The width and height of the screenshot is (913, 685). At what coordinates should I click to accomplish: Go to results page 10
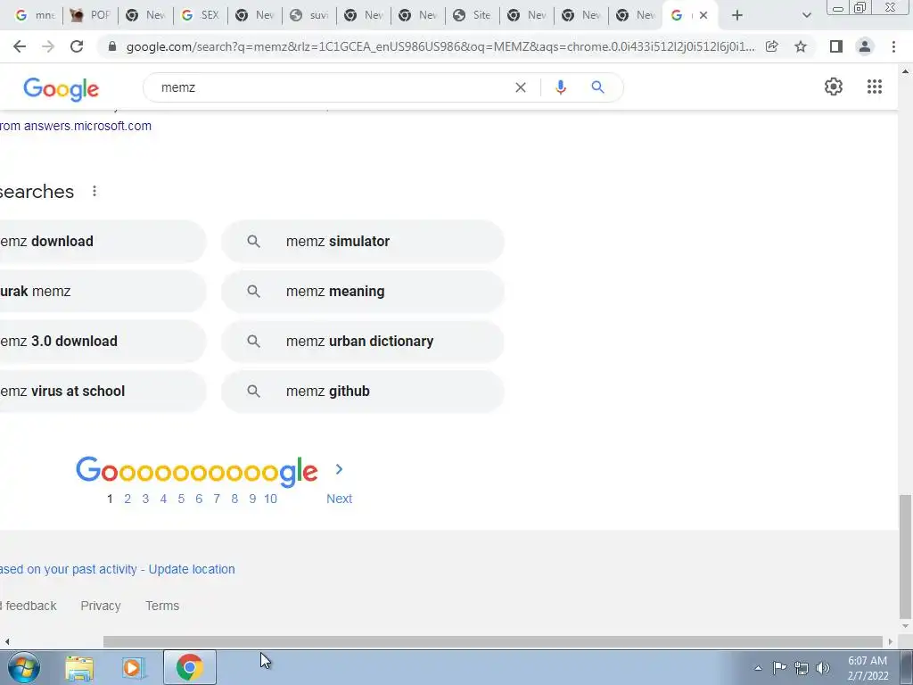pyautogui.click(x=270, y=499)
